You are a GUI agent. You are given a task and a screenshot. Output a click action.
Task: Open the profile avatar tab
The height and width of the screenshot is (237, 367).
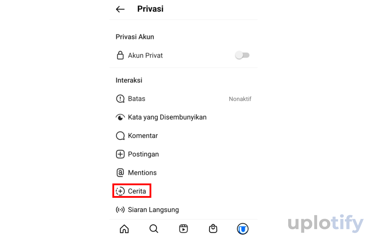point(243,229)
